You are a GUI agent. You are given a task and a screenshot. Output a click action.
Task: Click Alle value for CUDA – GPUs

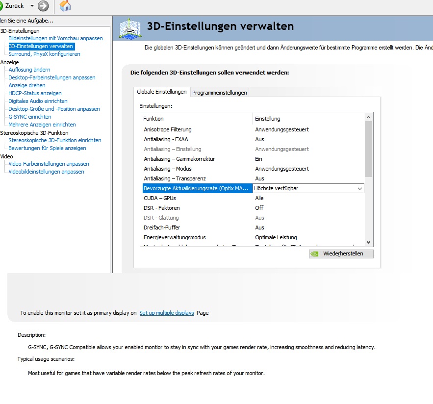click(259, 198)
